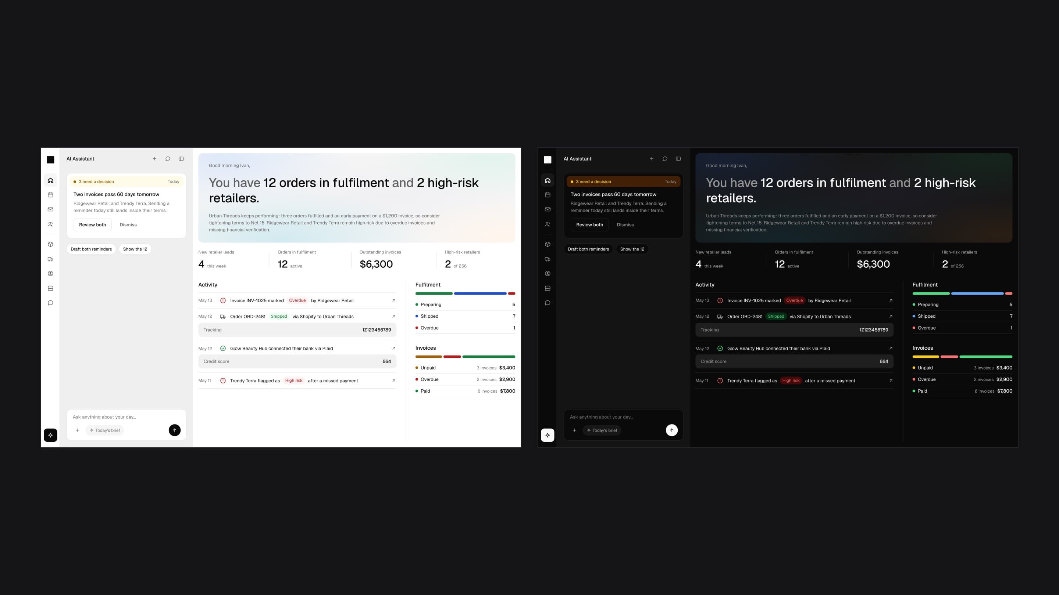Open contacts icon in dark sidebar
This screenshot has width=1059, height=595.
click(x=548, y=224)
